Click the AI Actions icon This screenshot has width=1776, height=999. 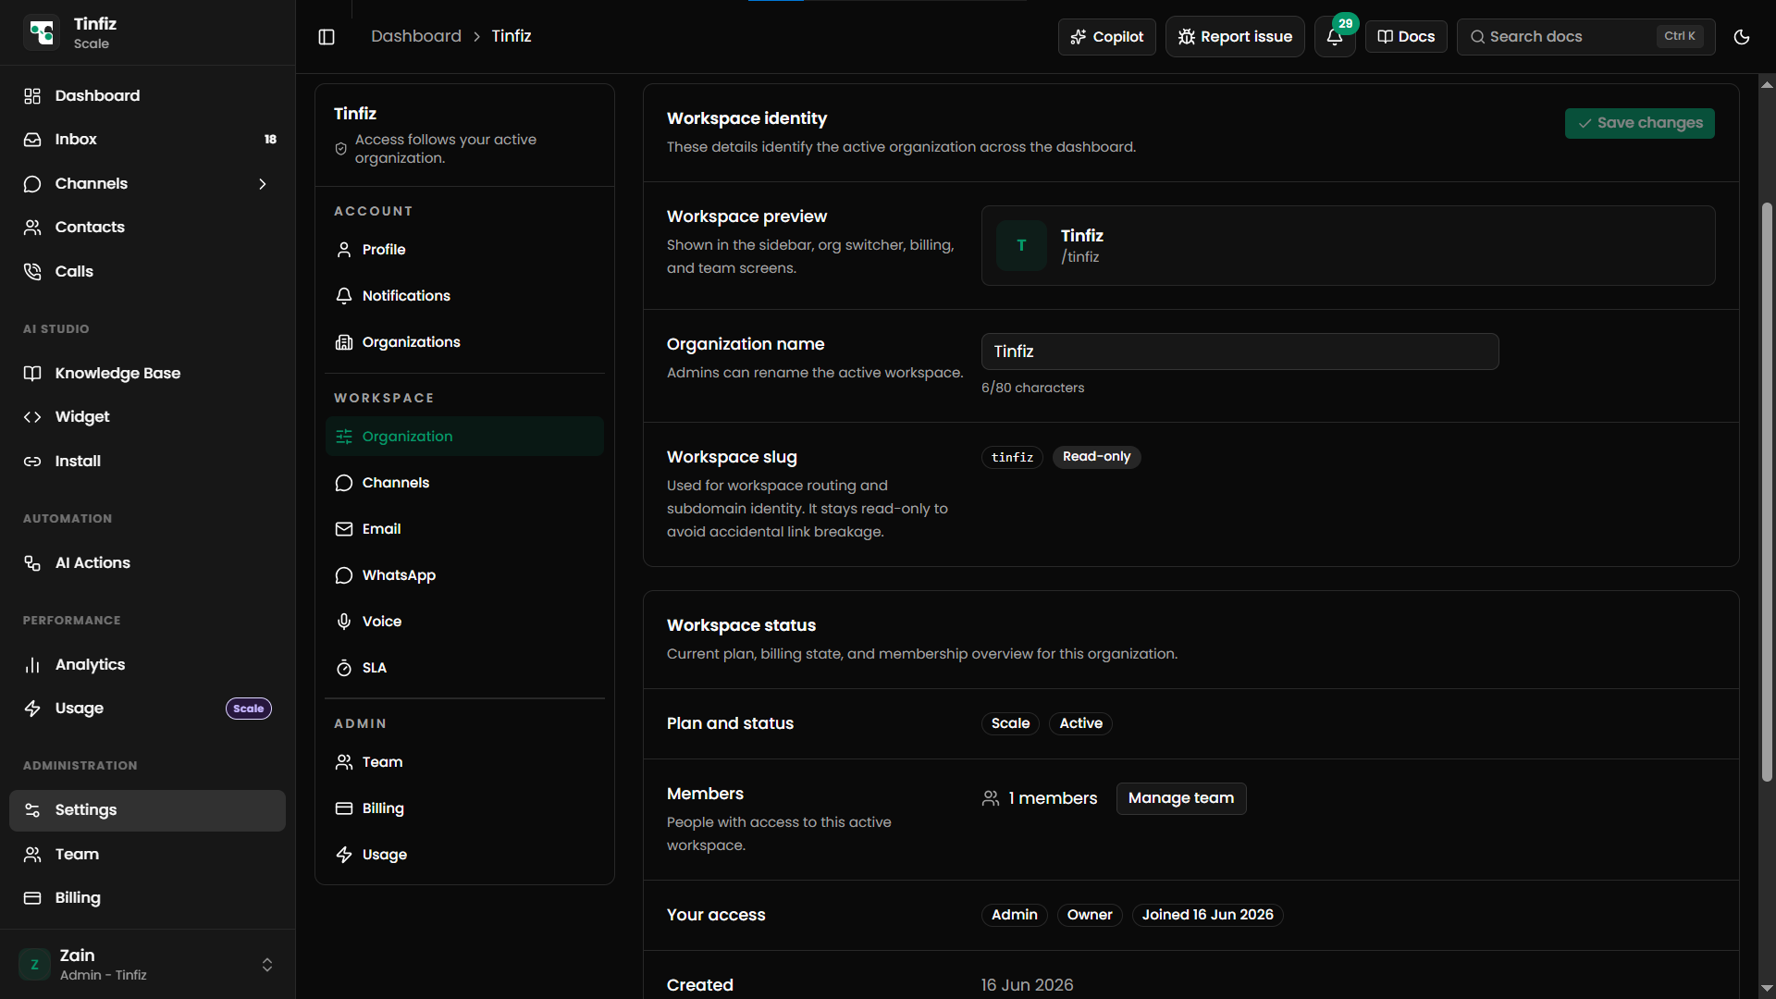[32, 563]
